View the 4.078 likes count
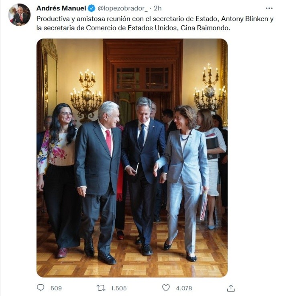 click(184, 288)
